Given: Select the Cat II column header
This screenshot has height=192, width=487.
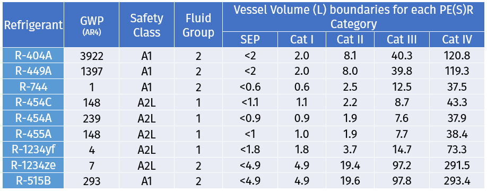Looking at the screenshot, I should point(350,39).
